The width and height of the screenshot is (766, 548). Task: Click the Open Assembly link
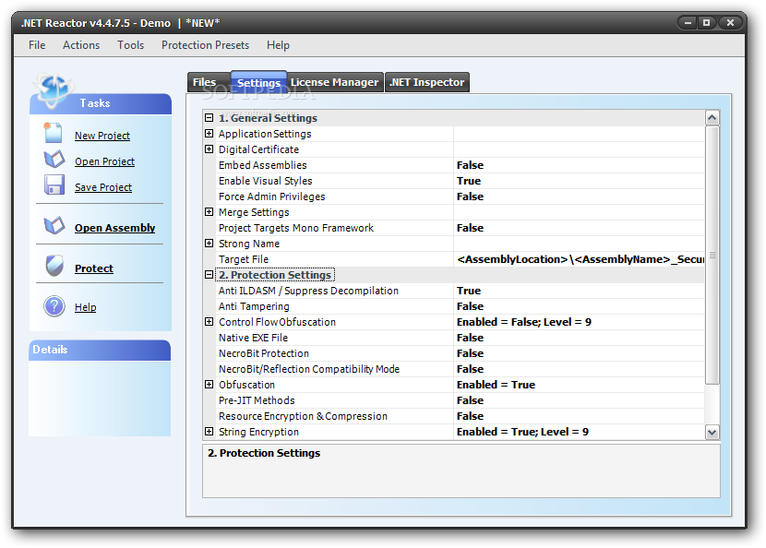click(x=114, y=228)
